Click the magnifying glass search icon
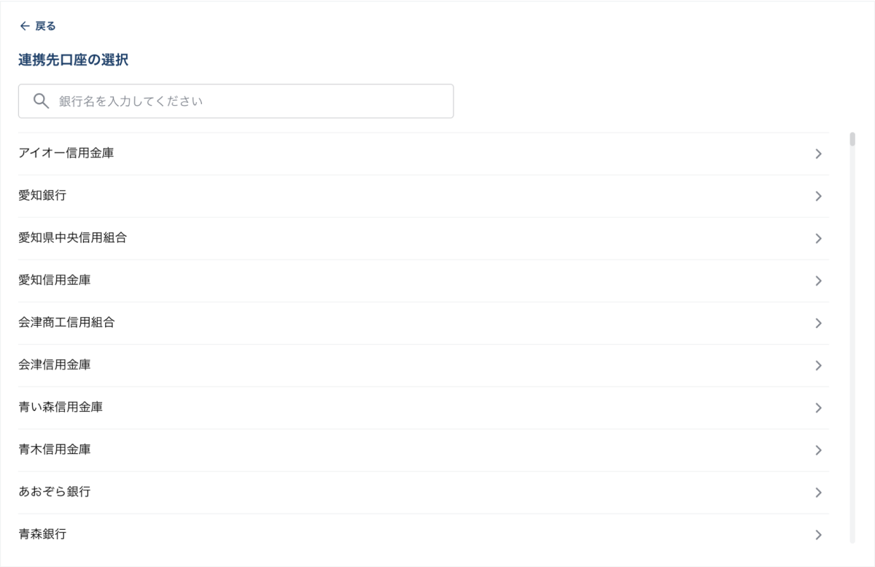Viewport: 875px width, 567px height. [x=41, y=101]
